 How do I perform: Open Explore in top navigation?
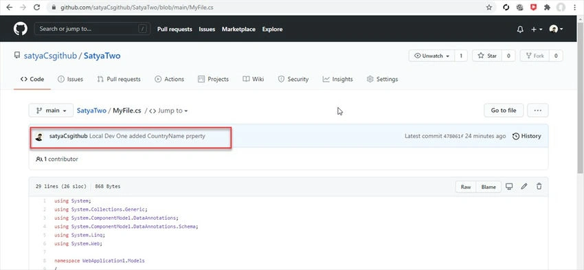pos(272,29)
